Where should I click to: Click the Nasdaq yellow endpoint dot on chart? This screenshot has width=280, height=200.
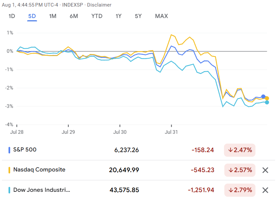[267, 98]
